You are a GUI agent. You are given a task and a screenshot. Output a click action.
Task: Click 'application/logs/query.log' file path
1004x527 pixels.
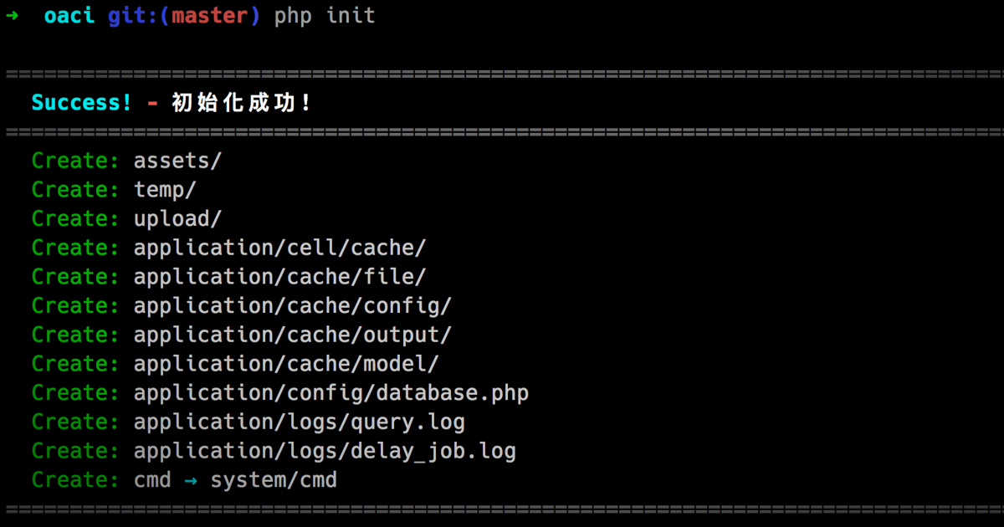300,422
